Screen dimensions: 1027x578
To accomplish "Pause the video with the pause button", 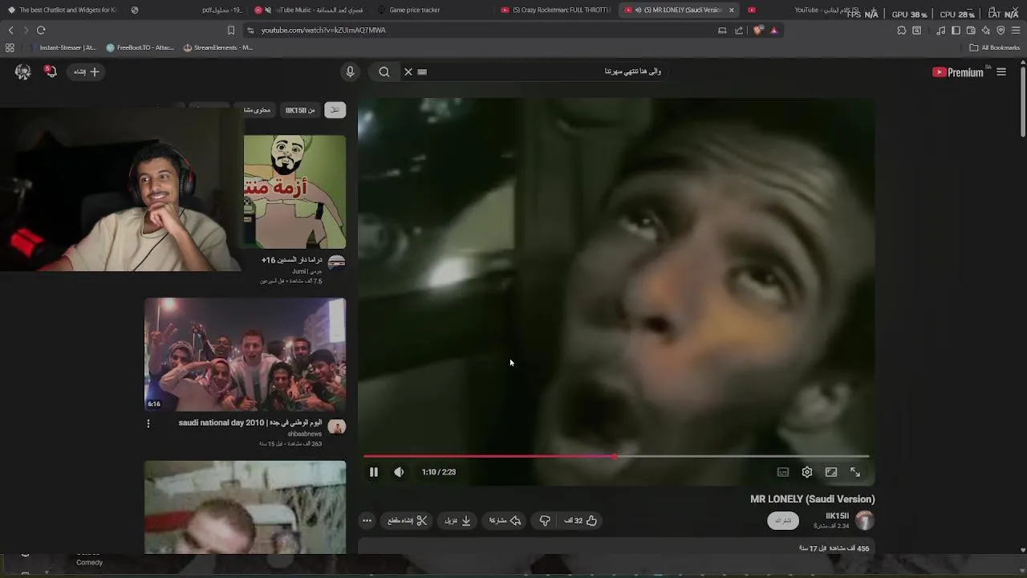I will pos(373,472).
